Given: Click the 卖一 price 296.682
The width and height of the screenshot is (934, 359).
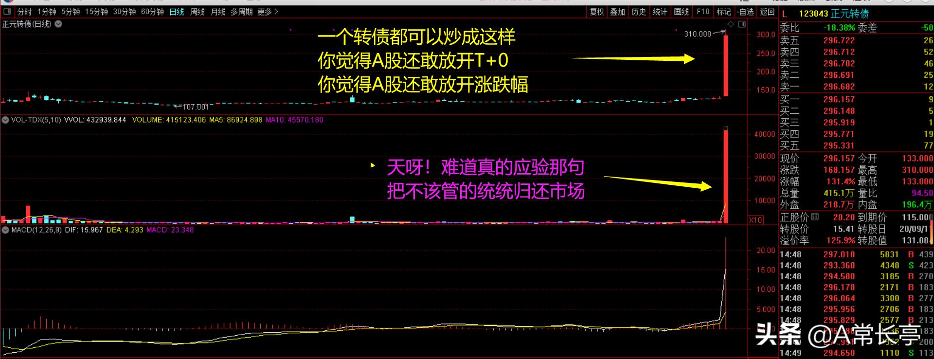Looking at the screenshot, I should pos(839,87).
